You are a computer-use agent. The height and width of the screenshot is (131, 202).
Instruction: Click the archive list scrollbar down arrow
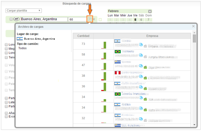195,125
